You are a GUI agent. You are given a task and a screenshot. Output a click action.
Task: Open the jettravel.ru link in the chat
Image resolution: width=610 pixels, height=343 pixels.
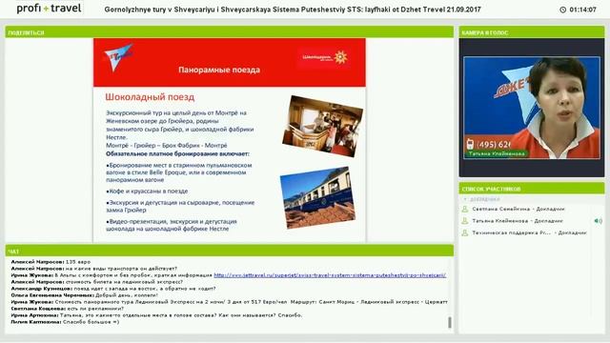point(330,275)
